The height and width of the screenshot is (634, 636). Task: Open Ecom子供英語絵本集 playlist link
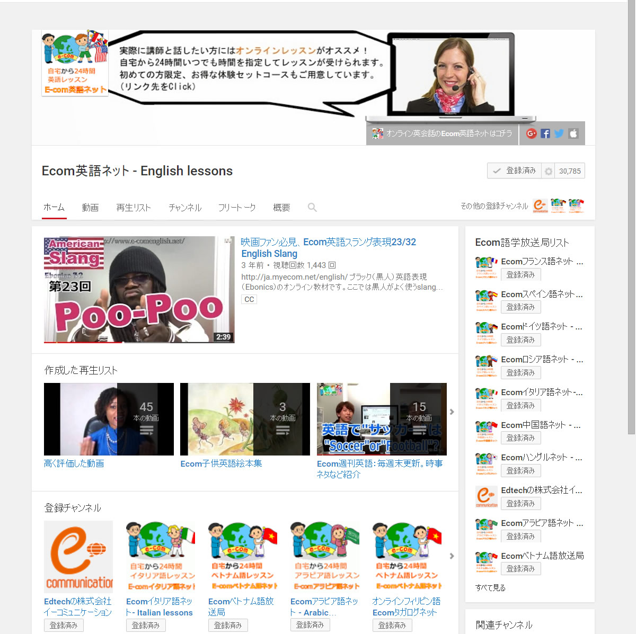[221, 463]
